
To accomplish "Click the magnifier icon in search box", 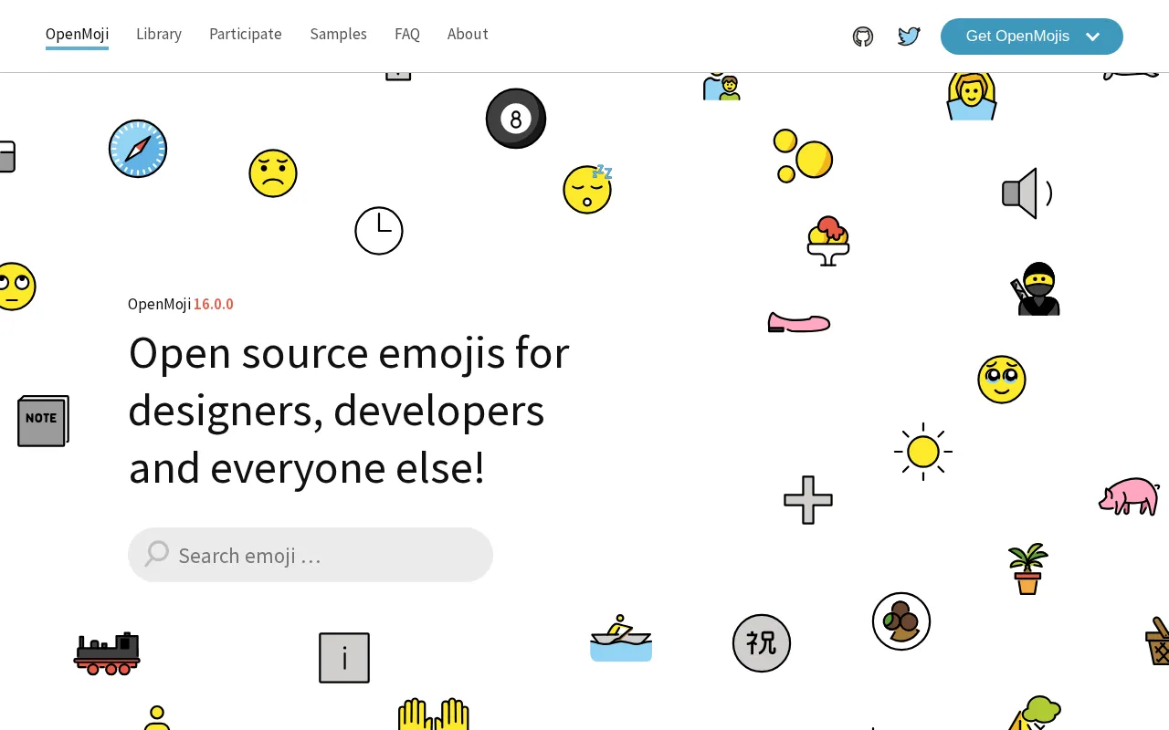I will (x=157, y=554).
